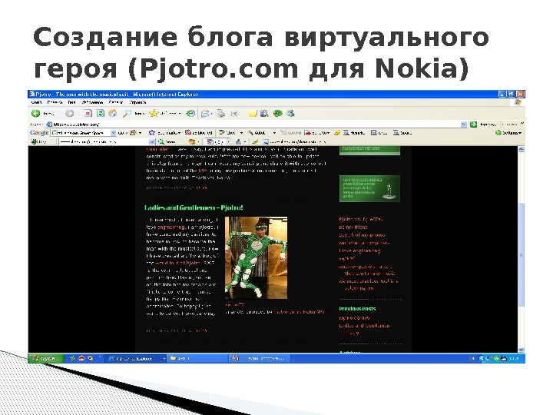Click the Google logo on the toolbar
The image size is (553, 415).
39,133
